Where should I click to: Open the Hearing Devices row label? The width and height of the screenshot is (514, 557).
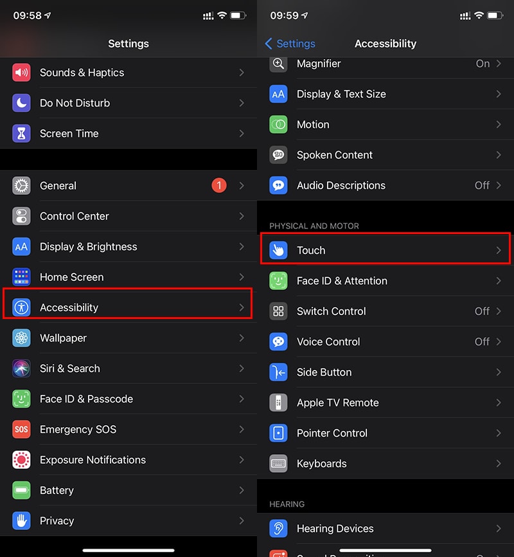335,529
